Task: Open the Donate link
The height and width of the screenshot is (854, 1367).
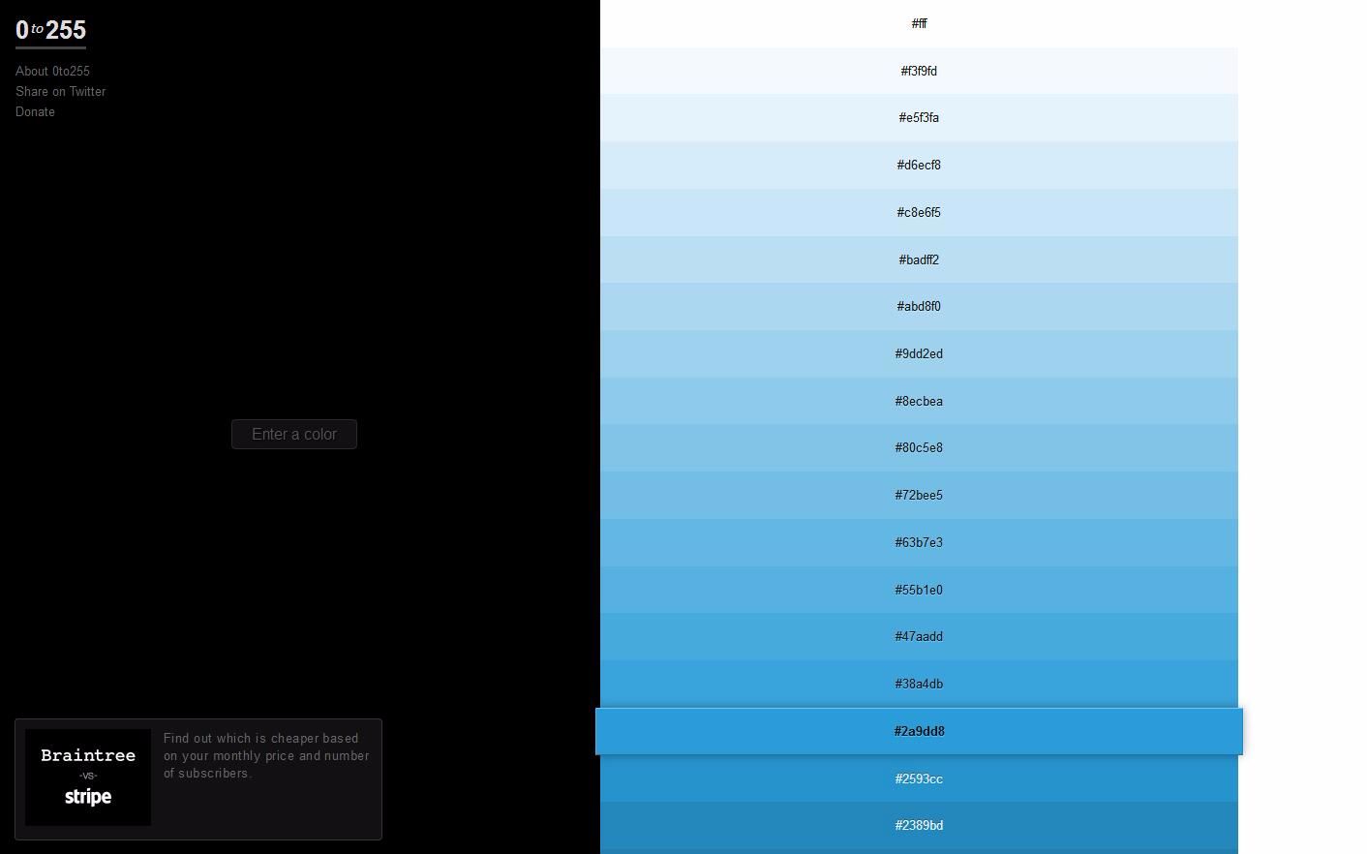Action: click(35, 112)
